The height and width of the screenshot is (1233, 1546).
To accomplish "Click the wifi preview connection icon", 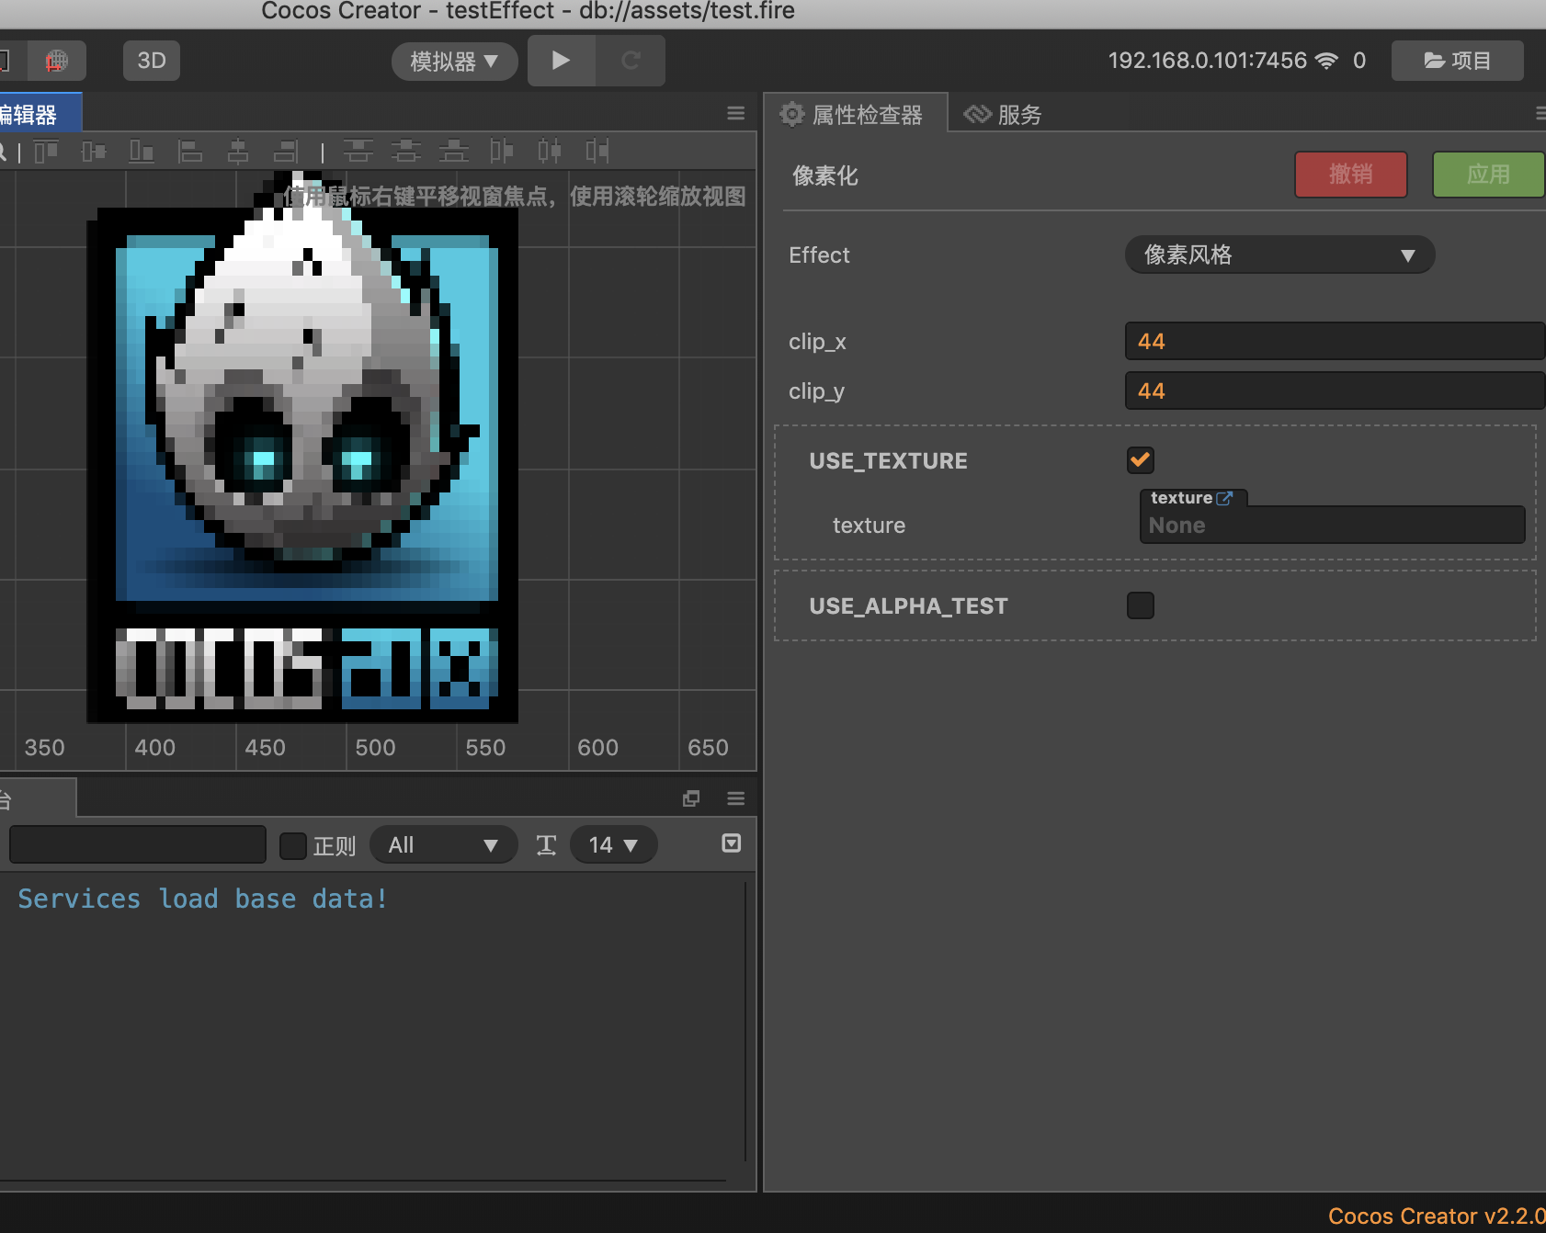I will pos(1326,61).
